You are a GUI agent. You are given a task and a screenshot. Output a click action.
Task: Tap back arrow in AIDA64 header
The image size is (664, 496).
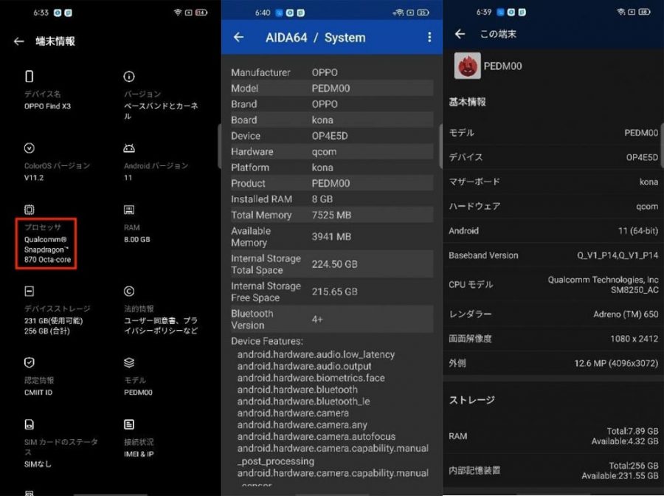coord(238,38)
